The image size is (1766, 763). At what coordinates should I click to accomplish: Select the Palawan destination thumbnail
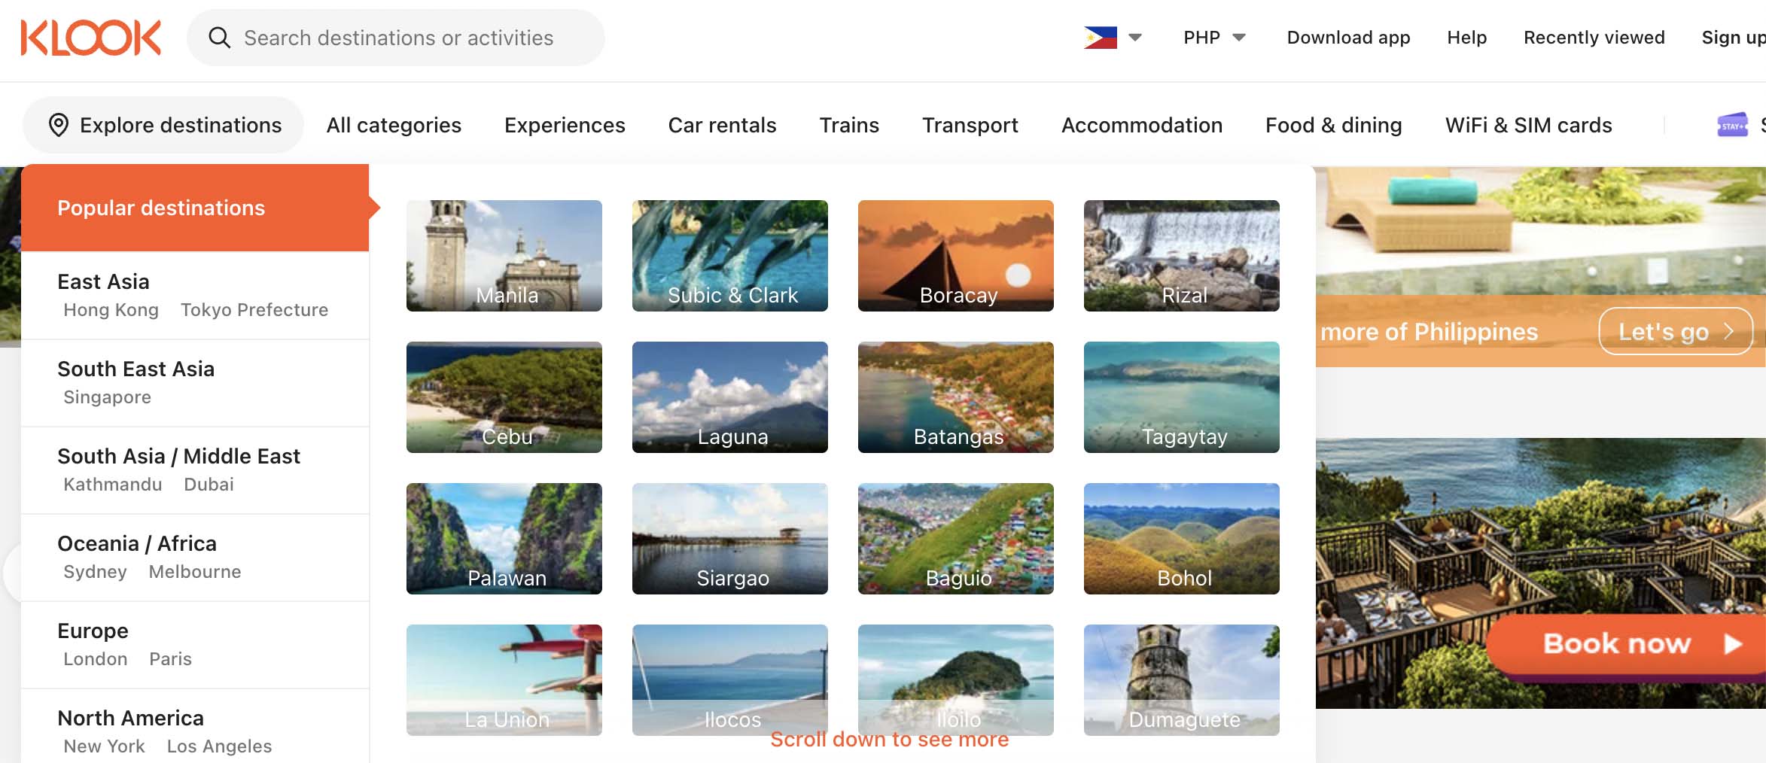pyautogui.click(x=504, y=539)
